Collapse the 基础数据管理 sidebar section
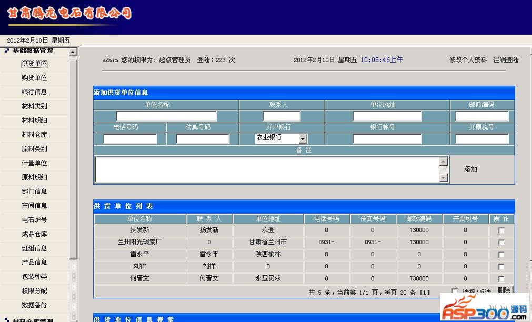 [x=32, y=51]
